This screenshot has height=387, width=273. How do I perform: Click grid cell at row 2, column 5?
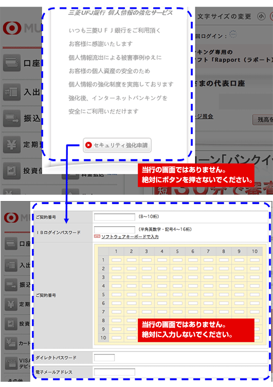177,268
